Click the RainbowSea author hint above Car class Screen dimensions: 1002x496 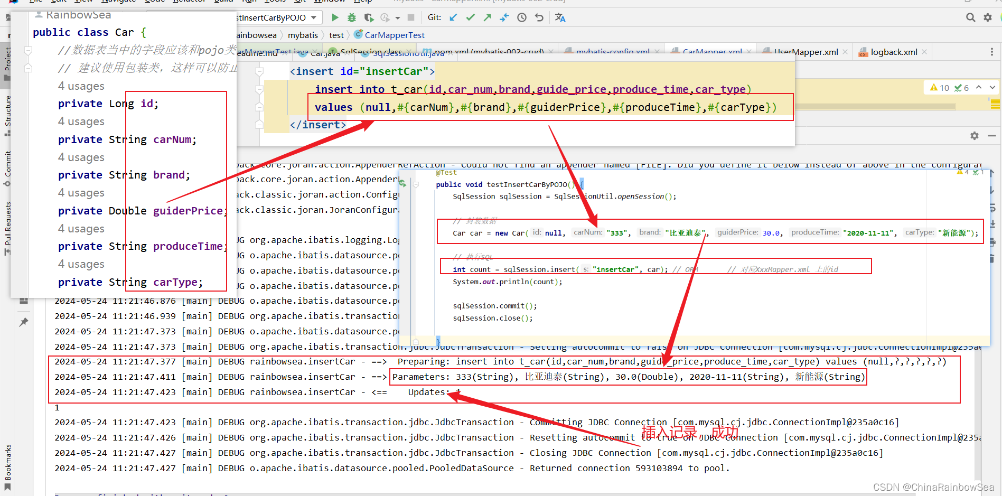point(73,15)
